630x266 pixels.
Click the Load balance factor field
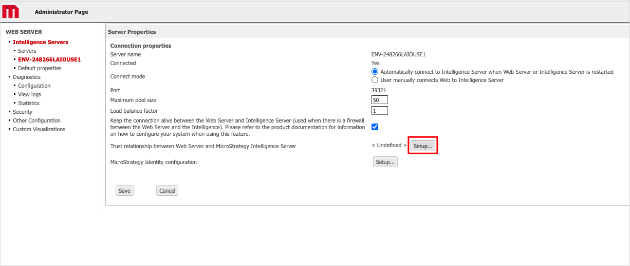pos(379,111)
